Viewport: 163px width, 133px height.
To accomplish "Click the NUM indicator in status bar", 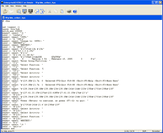I will pos(144,131).
